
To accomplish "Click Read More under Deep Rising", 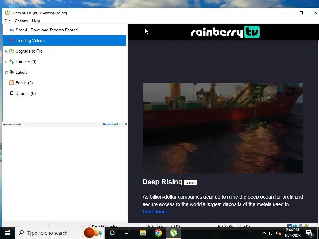I will [155, 212].
